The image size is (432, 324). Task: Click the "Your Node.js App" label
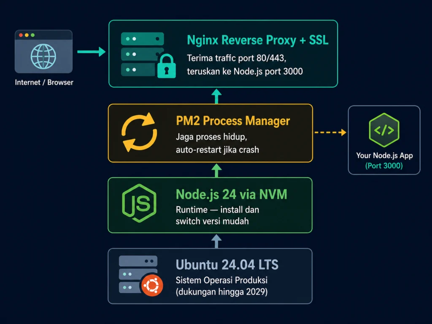click(384, 155)
